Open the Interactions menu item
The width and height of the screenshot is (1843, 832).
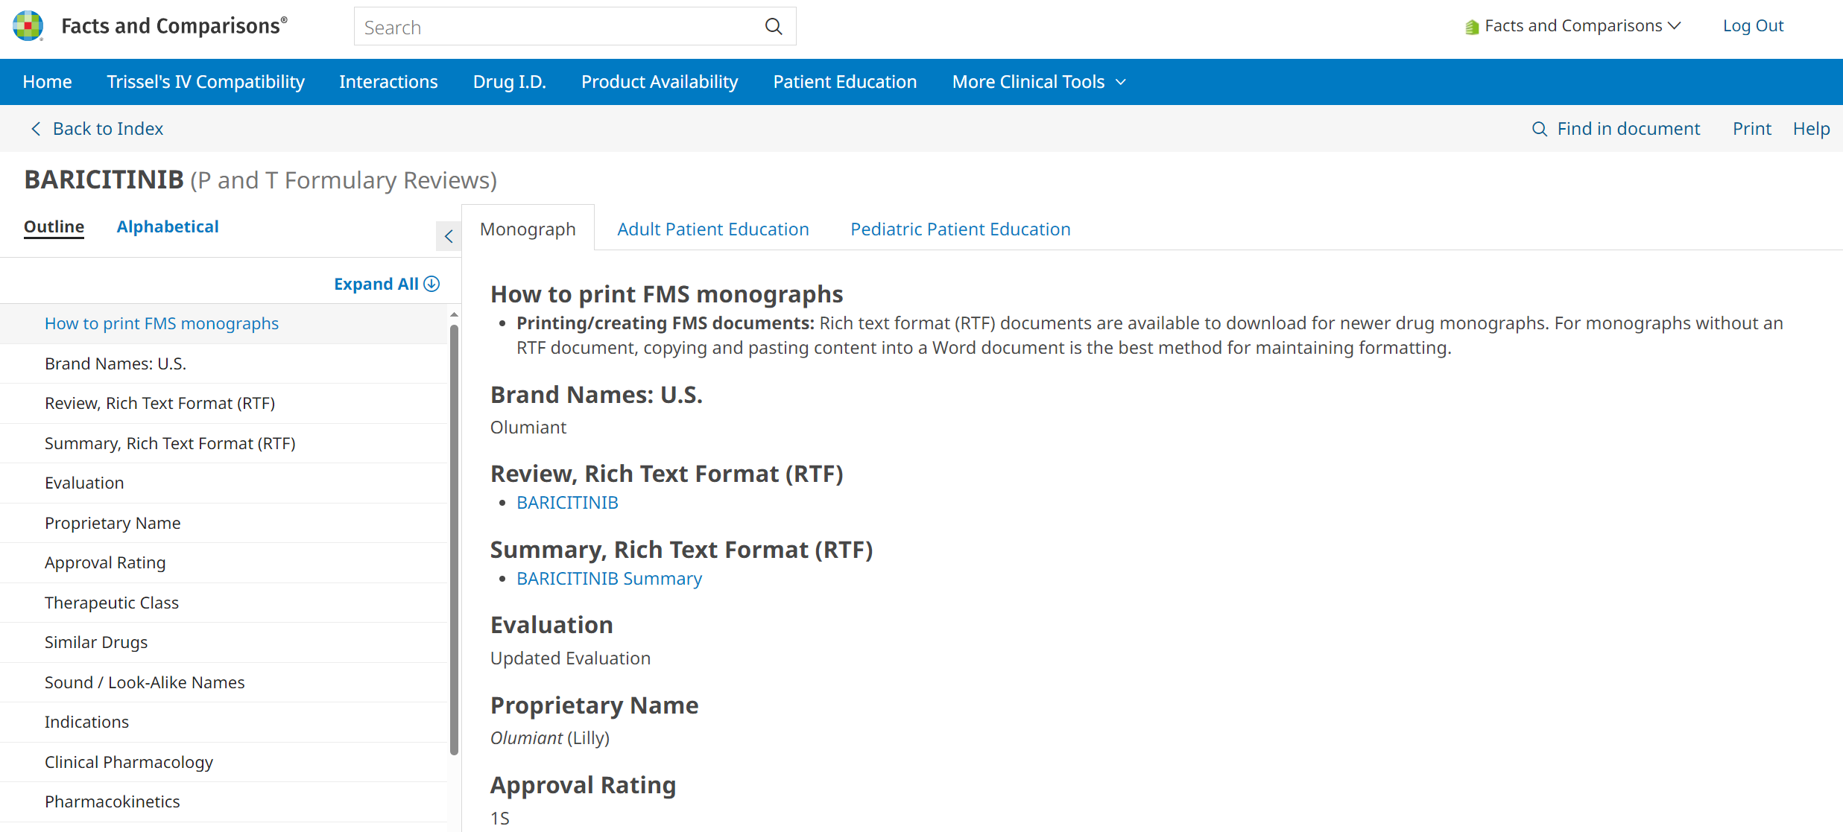388,82
